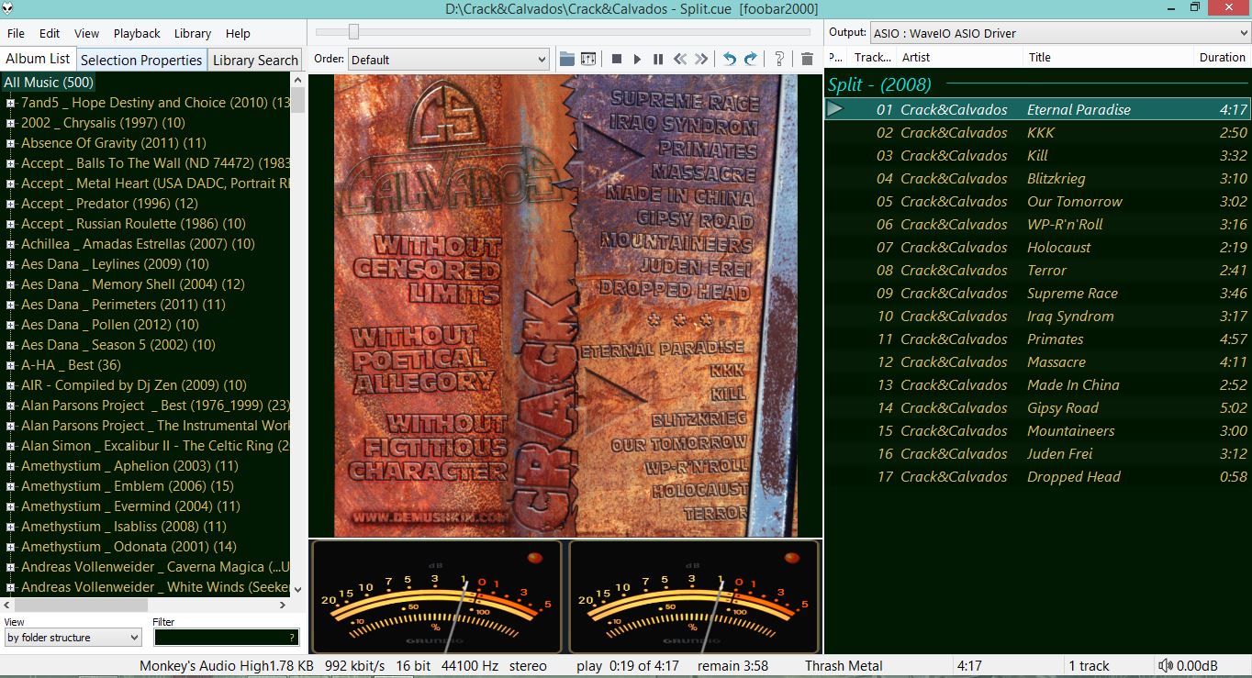
Task: Click the blue folder open icon
Action: [x=567, y=59]
